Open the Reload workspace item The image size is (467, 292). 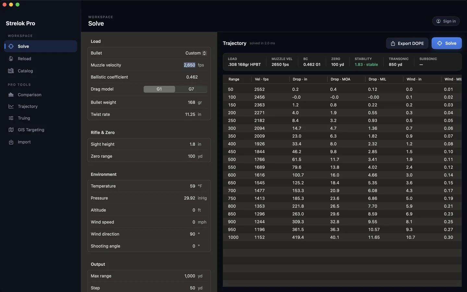[x=41, y=59]
